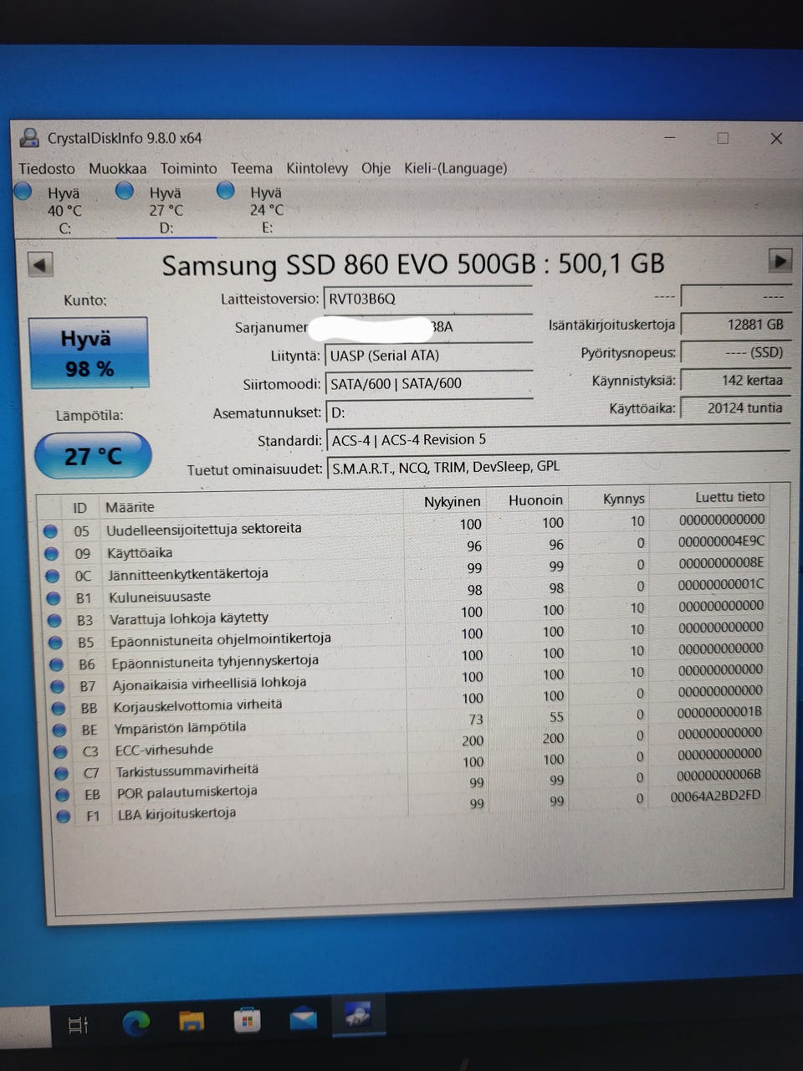
Task: Click the 12881 GB host writes value
Action: 735,325
